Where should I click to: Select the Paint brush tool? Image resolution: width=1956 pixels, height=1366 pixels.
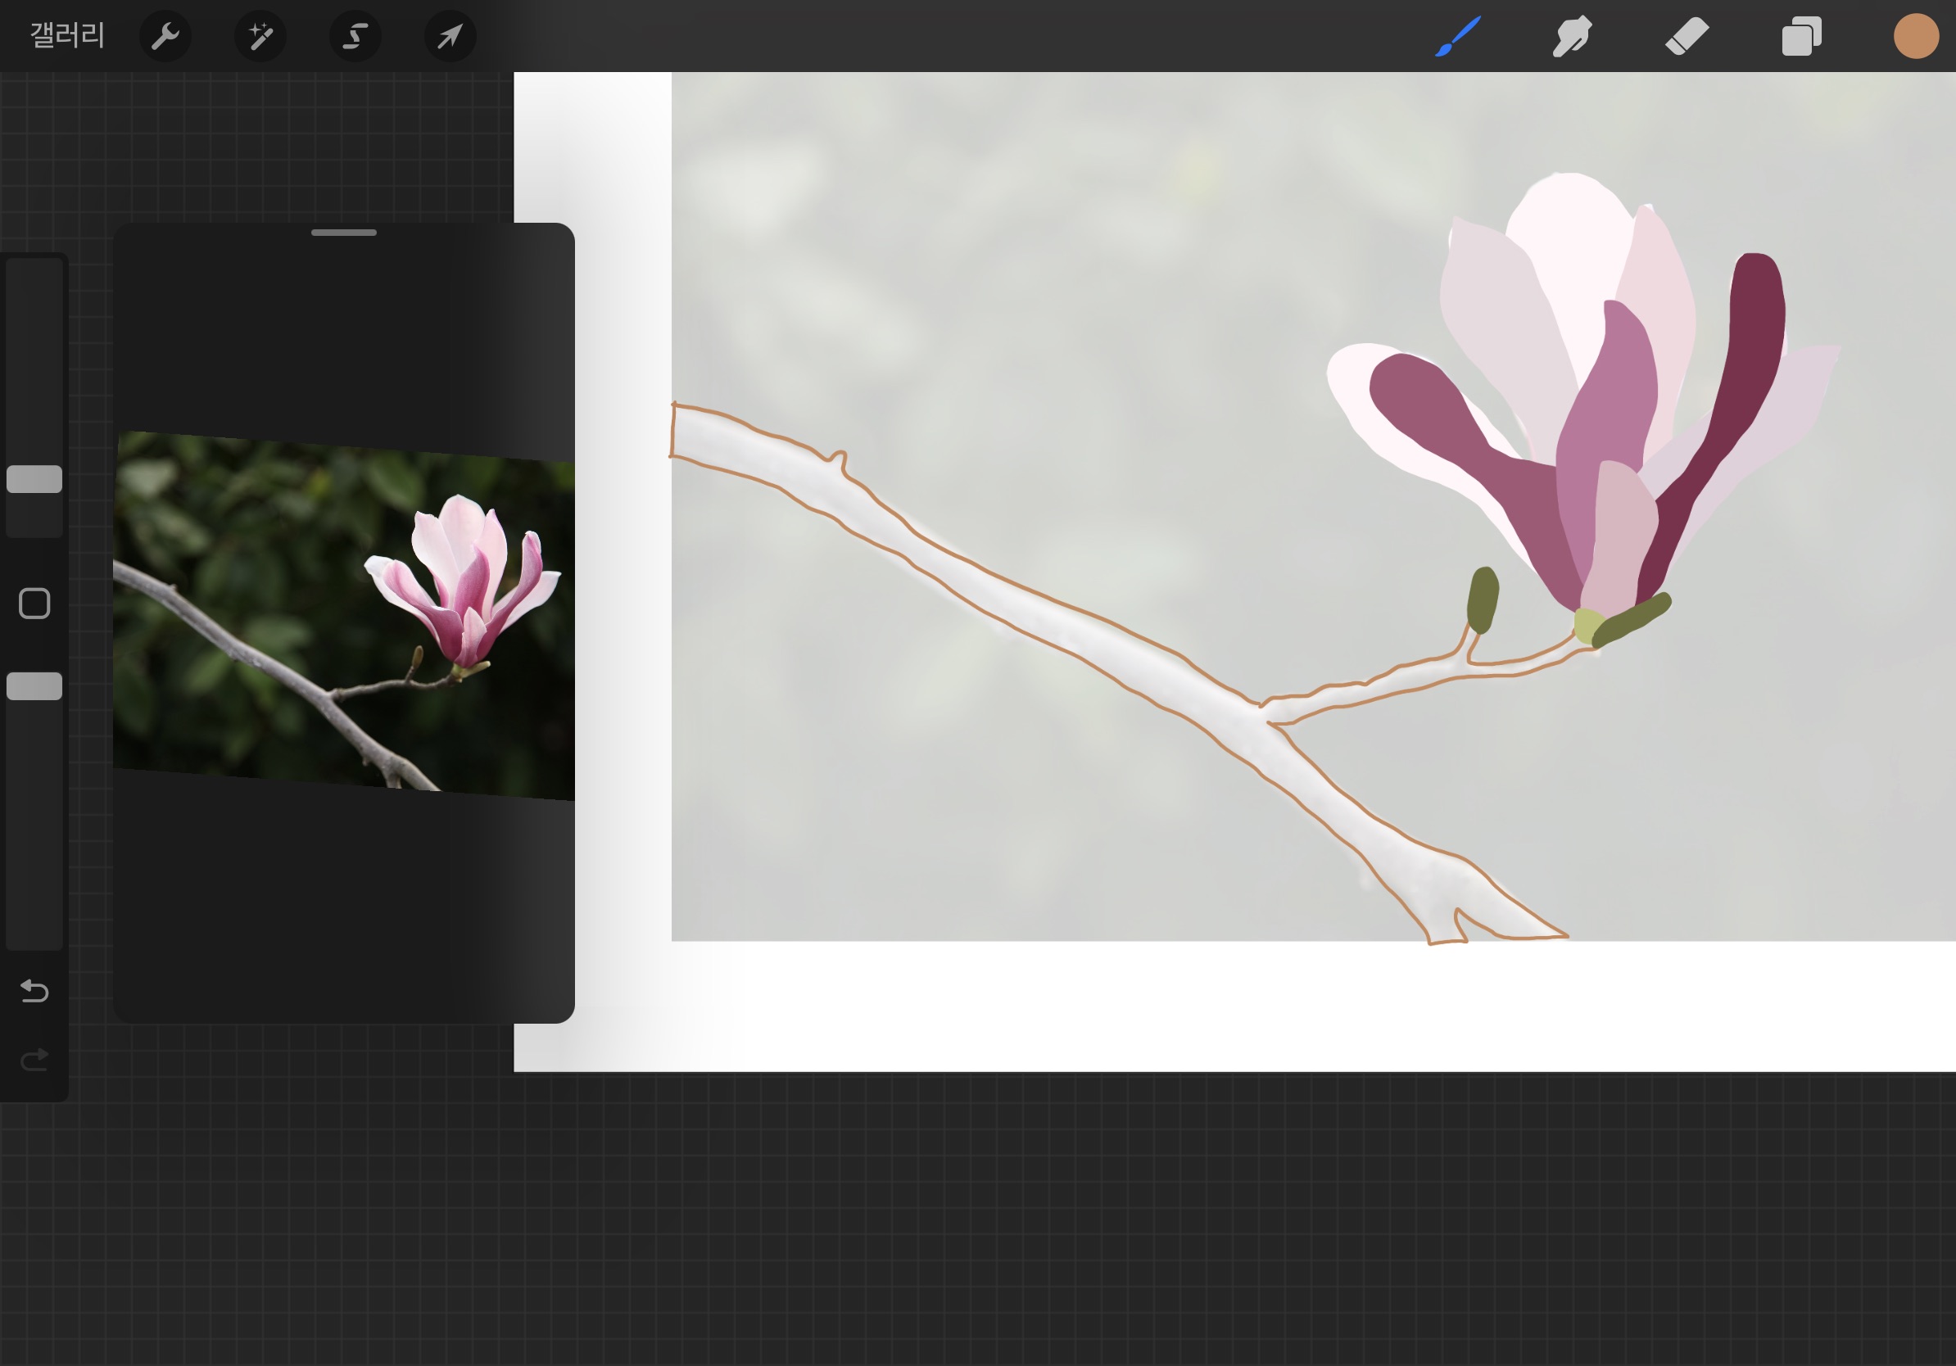1458,37
